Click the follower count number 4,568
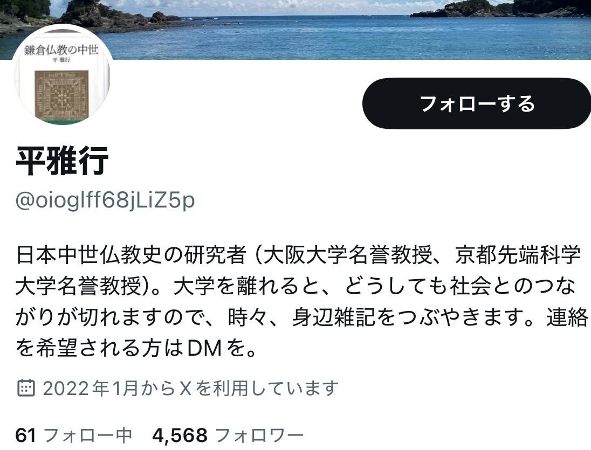Image resolution: width=591 pixels, height=450 pixels. pyautogui.click(x=180, y=435)
